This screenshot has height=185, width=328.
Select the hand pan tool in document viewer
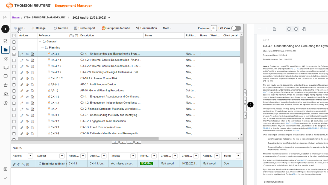click(x=304, y=29)
